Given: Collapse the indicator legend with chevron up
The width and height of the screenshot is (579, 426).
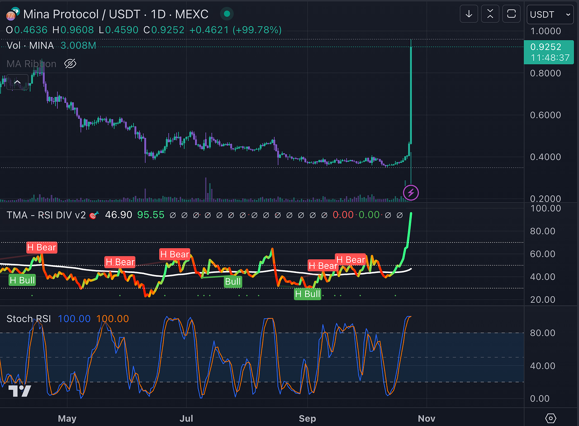Looking at the screenshot, I should tap(17, 82).
